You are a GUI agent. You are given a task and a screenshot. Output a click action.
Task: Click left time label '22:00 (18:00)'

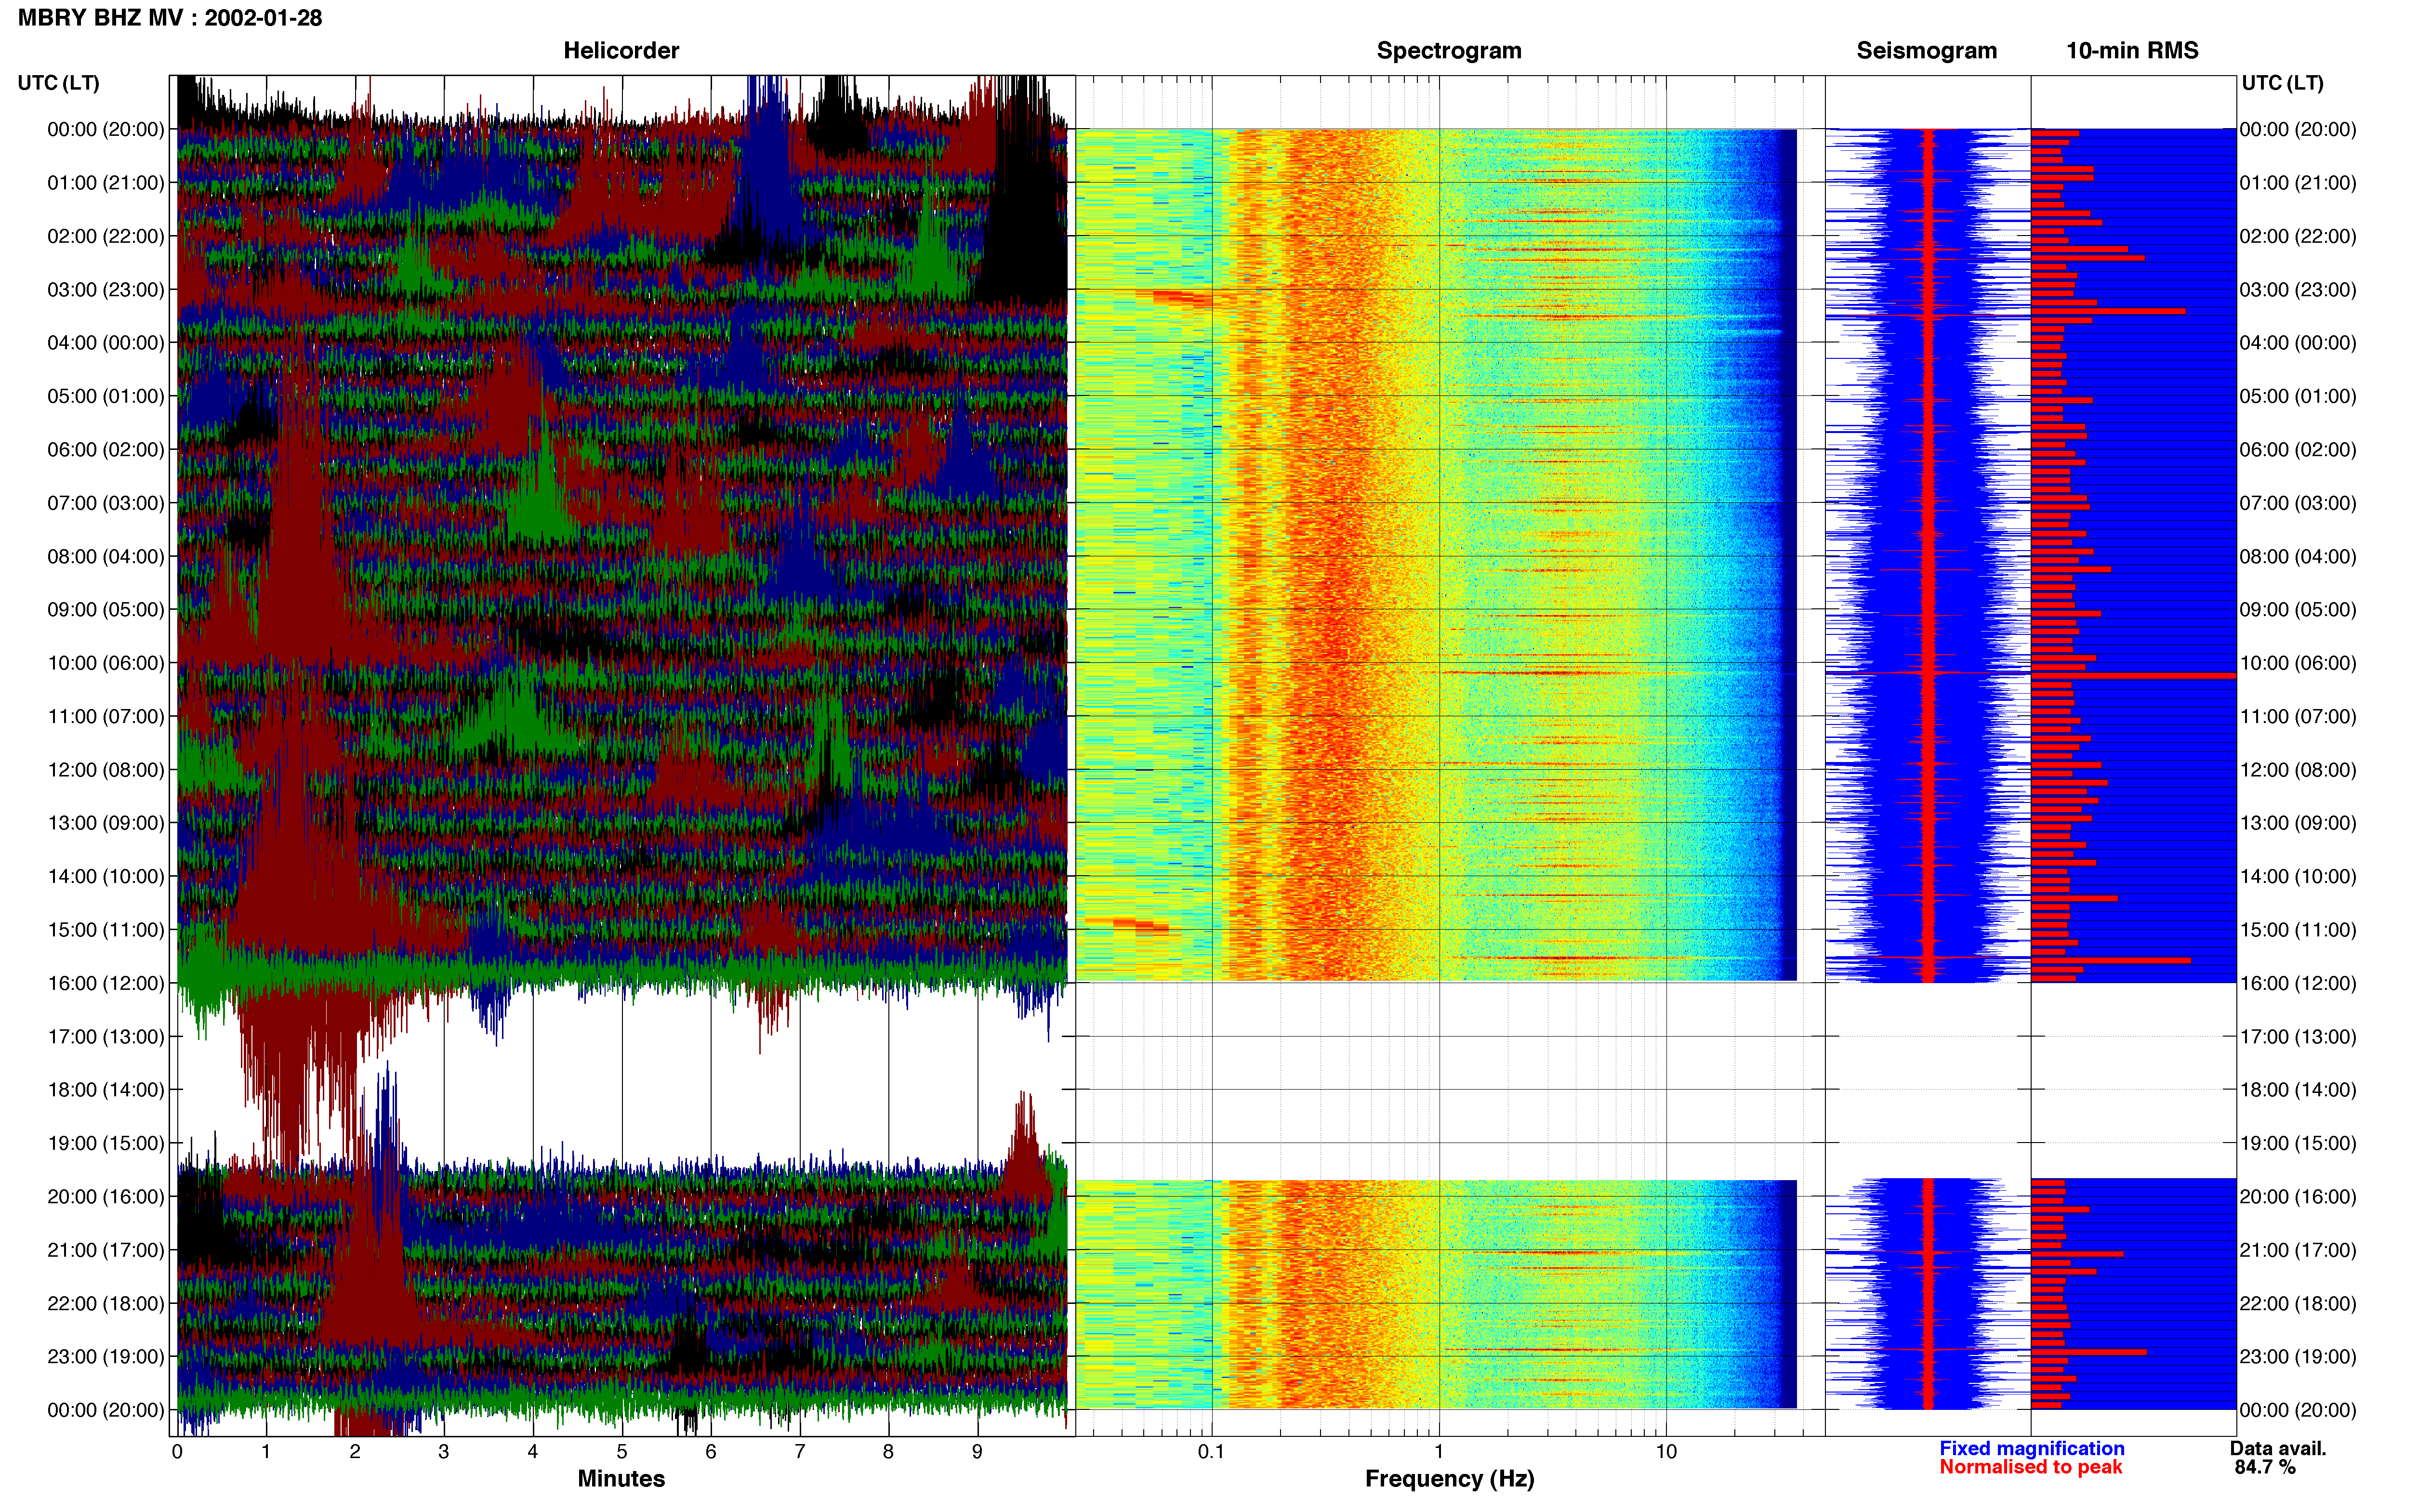(106, 1303)
